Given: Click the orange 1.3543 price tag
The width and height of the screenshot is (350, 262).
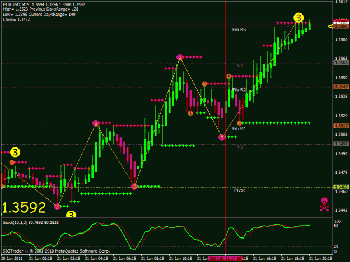Looking at the screenshot, I should pos(341,87).
